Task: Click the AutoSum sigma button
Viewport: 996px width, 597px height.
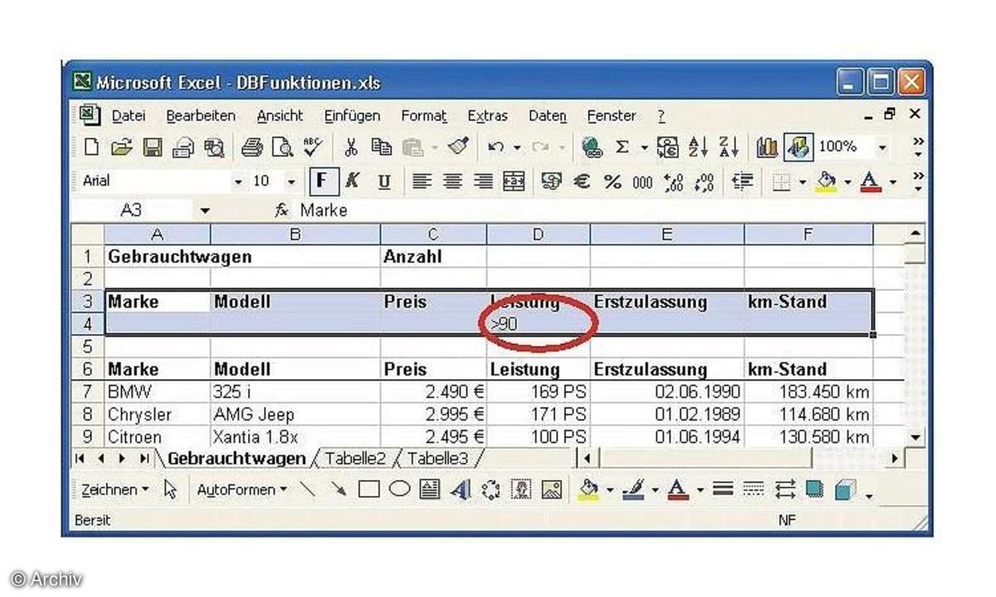Action: (622, 148)
